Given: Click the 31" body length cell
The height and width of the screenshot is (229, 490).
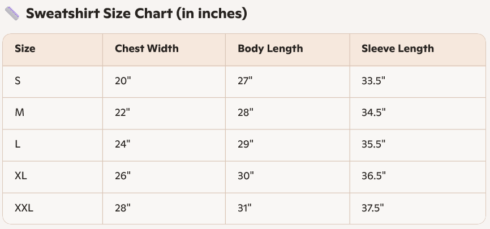Looking at the screenshot, I should (244, 208).
